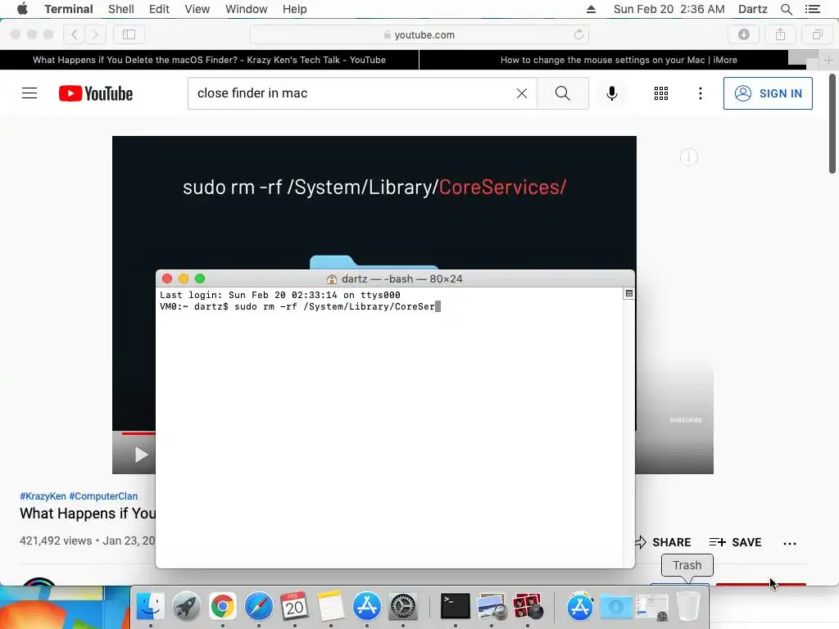Image resolution: width=839 pixels, height=629 pixels.
Task: Open the Terminal menu in menu bar
Action: [69, 9]
